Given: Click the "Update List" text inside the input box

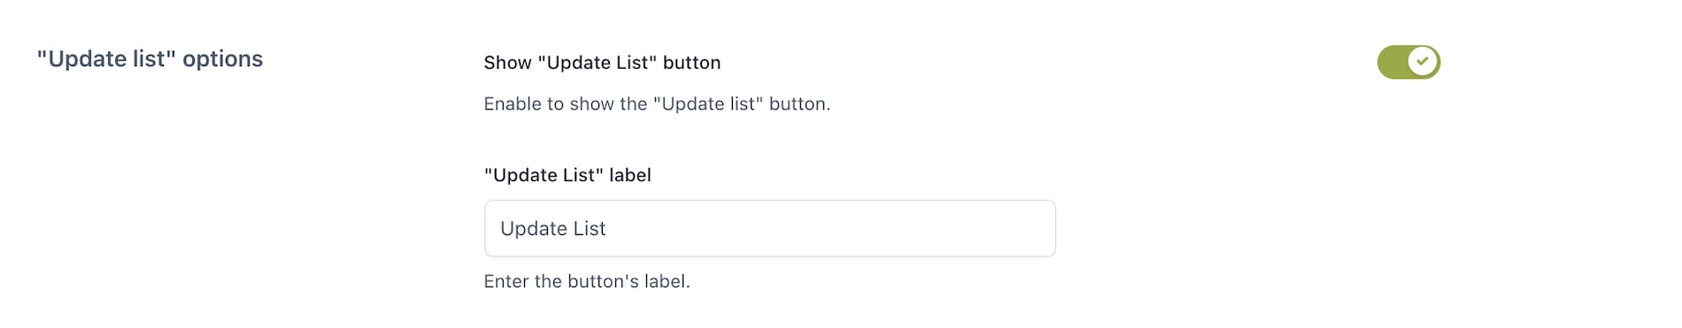Looking at the screenshot, I should click(x=552, y=228).
